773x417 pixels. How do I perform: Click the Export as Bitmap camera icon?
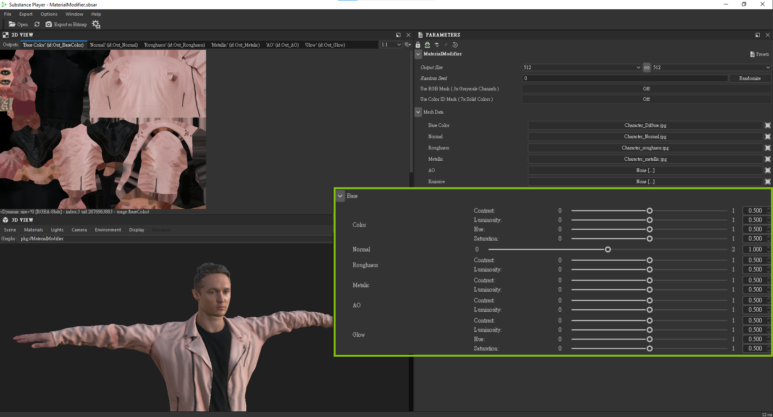[49, 24]
